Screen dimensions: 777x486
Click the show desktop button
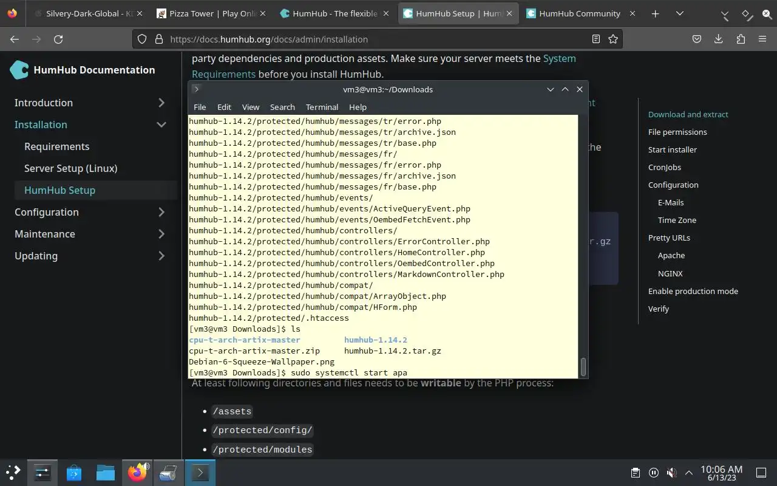[x=761, y=473]
